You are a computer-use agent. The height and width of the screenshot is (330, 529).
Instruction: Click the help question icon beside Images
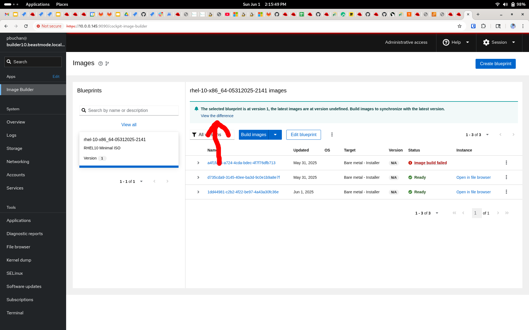pyautogui.click(x=101, y=64)
